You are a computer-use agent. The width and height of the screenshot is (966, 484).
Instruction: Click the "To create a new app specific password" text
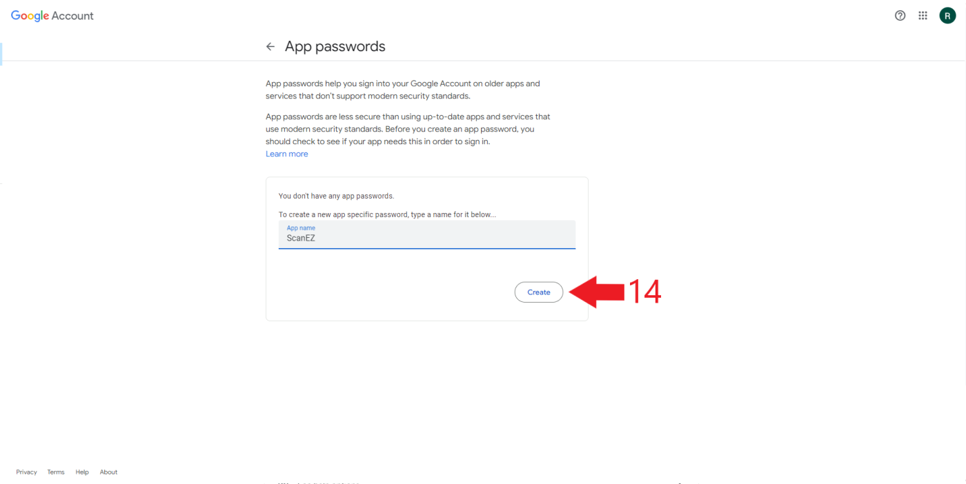click(387, 214)
